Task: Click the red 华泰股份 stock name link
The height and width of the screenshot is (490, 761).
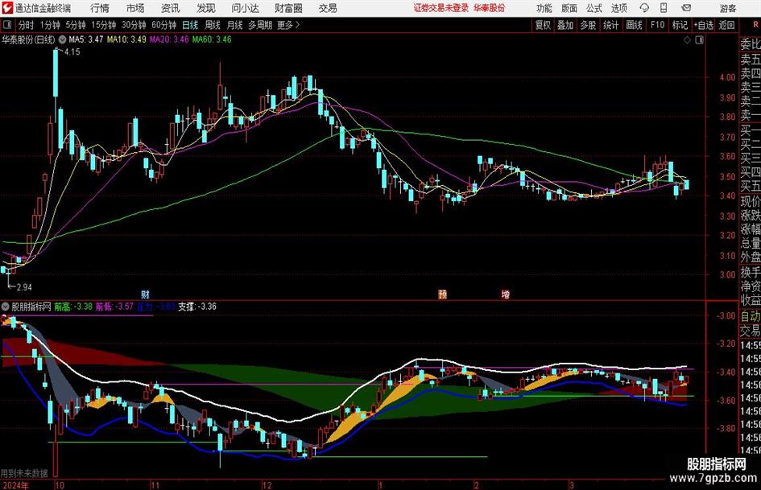Action: coord(490,8)
